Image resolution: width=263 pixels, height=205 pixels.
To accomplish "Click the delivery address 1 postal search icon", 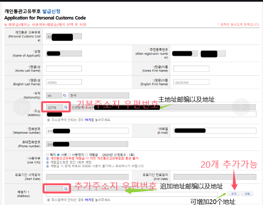I will [66, 188].
